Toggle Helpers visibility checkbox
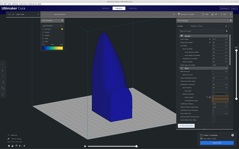Screen dimensions: 239x149 pyautogui.click(x=43, y=35)
